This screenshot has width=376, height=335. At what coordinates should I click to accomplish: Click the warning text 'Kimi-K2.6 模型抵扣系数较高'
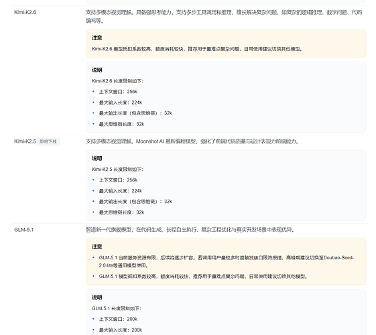[x=197, y=49]
